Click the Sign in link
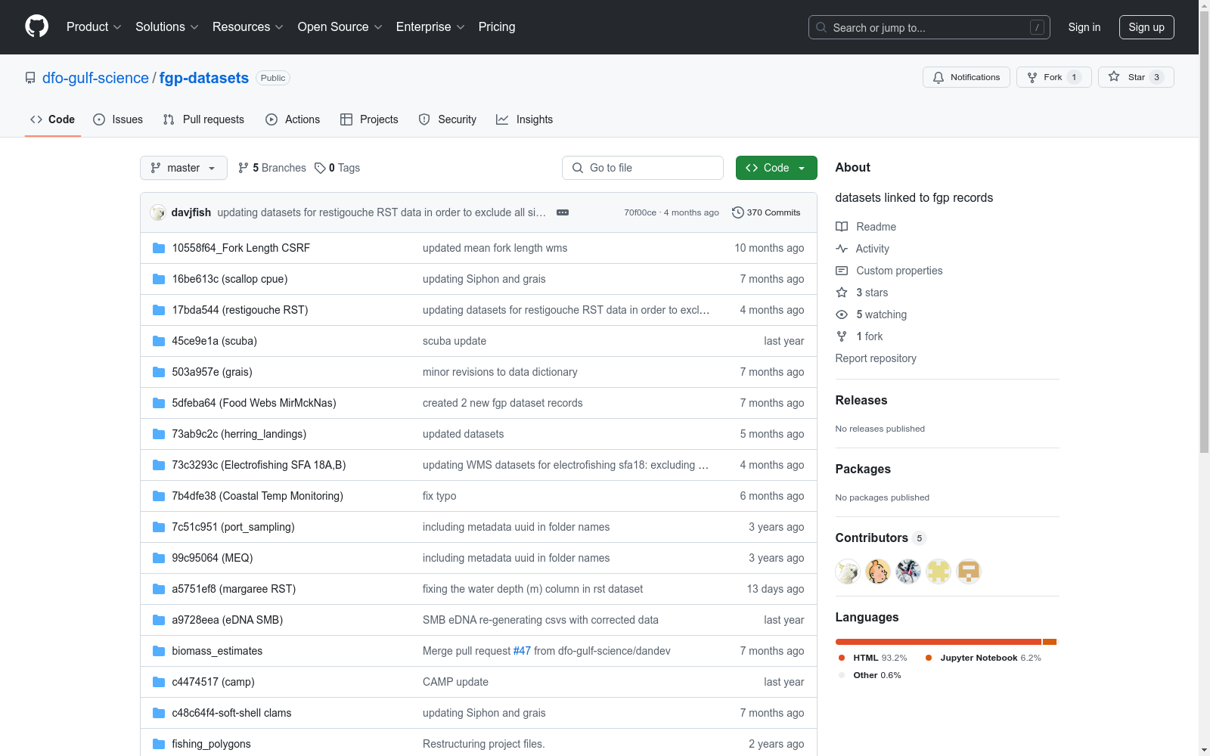The image size is (1210, 756). 1084,27
